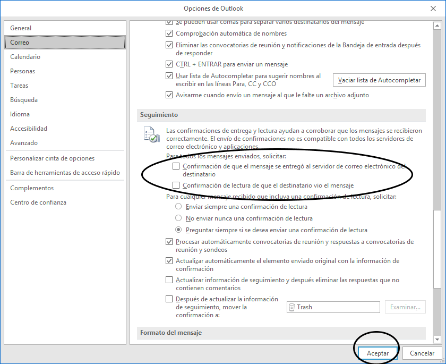Viewport: 446px width, 364px height.
Task: Click the vertical scrollbar thumb
Action: [x=437, y=249]
